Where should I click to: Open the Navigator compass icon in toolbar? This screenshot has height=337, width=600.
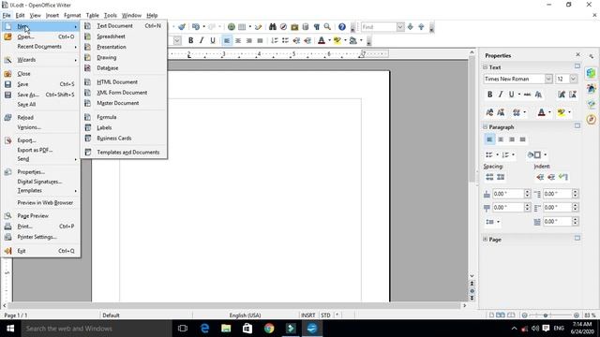tap(283, 27)
